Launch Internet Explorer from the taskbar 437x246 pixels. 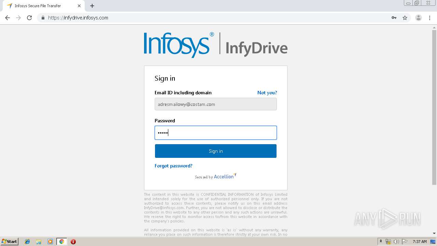click(x=27, y=242)
